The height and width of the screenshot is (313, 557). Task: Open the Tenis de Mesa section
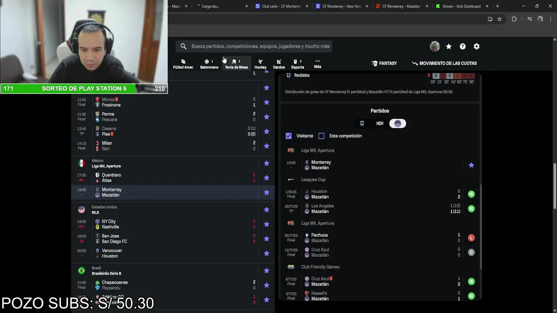[236, 64]
